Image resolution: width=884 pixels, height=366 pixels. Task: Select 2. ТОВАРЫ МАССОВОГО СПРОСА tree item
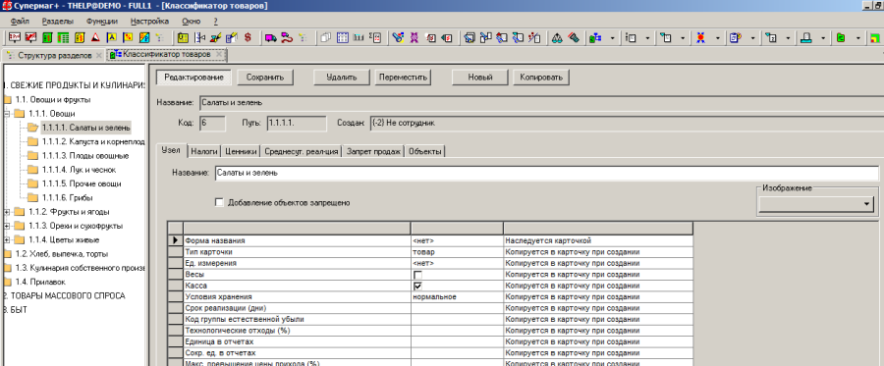coord(65,295)
